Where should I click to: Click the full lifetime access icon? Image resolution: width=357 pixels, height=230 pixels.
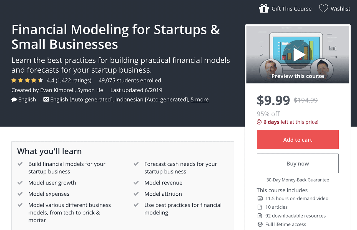coord(260,224)
